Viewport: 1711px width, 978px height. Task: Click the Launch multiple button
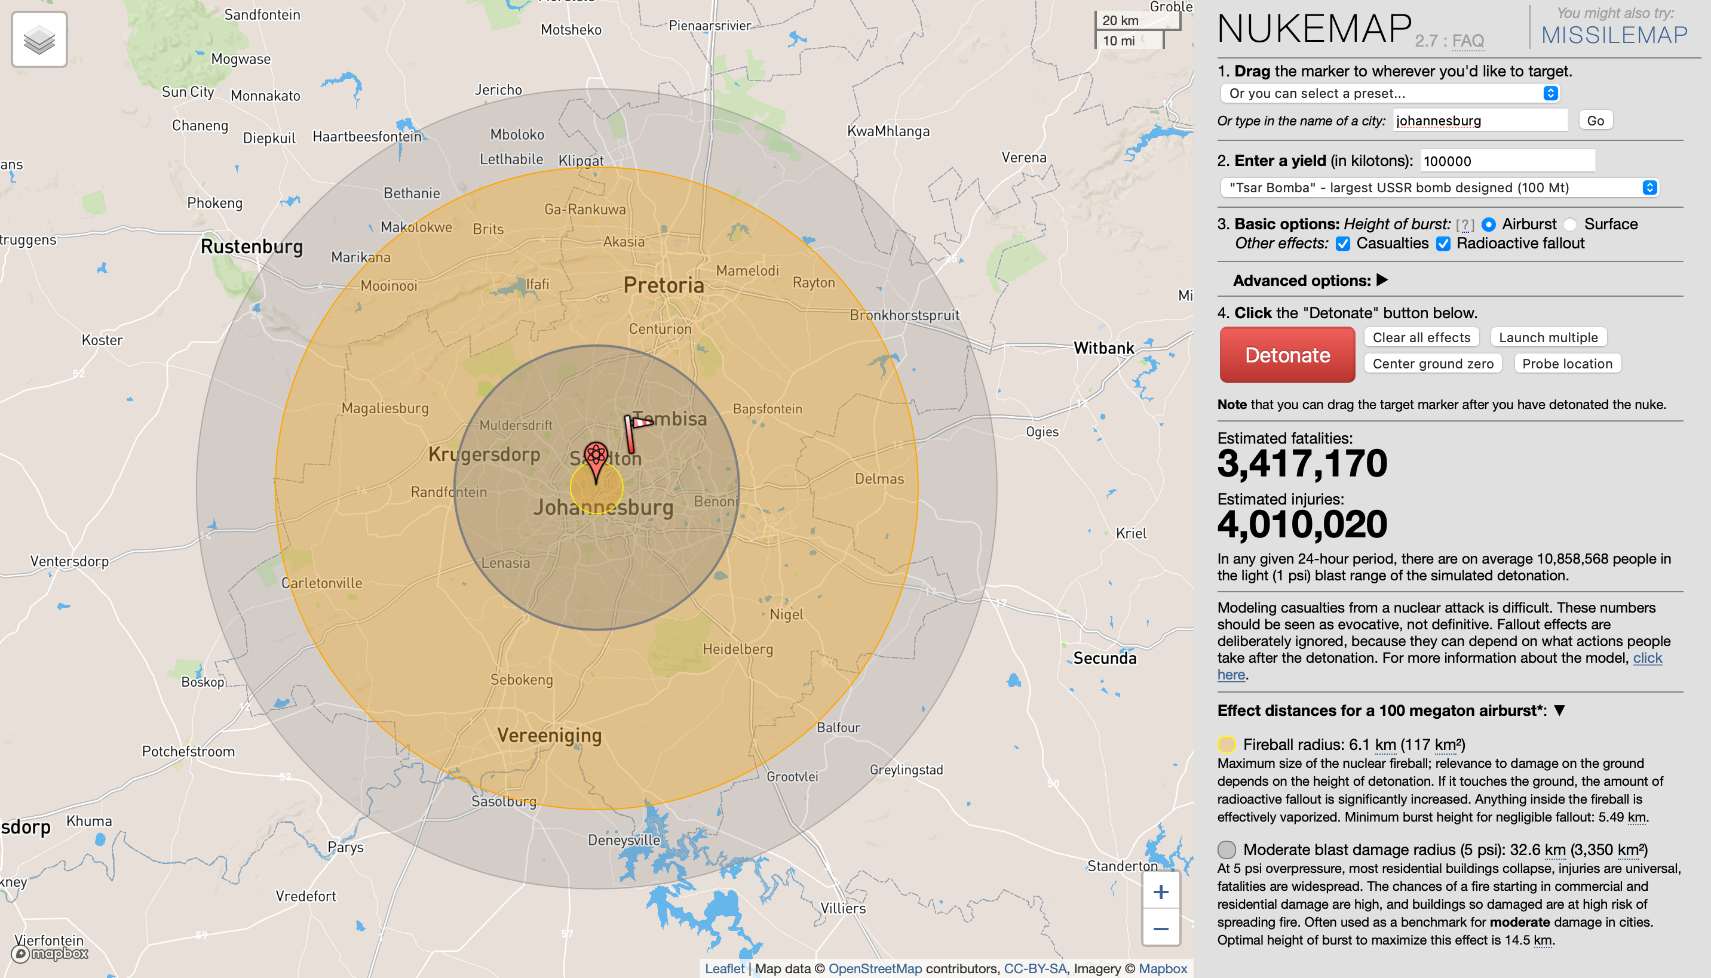1548,337
